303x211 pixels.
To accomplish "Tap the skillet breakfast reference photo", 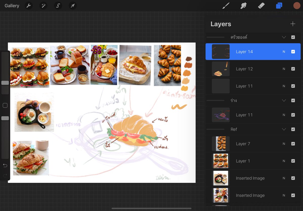I will (x=34, y=112).
